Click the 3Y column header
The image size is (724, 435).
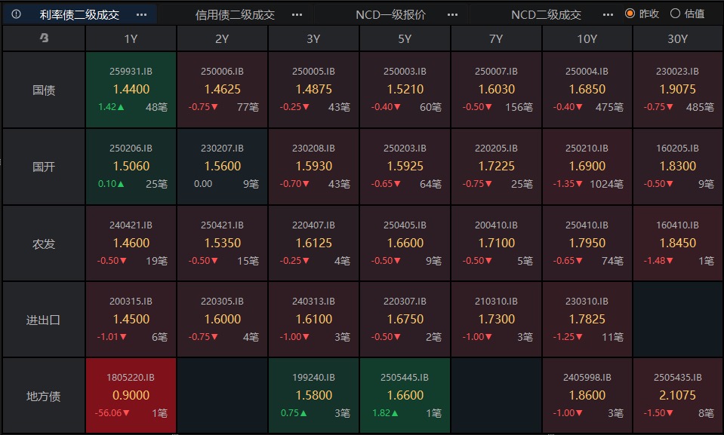[313, 38]
